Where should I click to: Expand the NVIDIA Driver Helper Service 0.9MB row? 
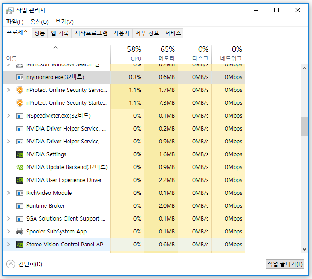click(9, 142)
